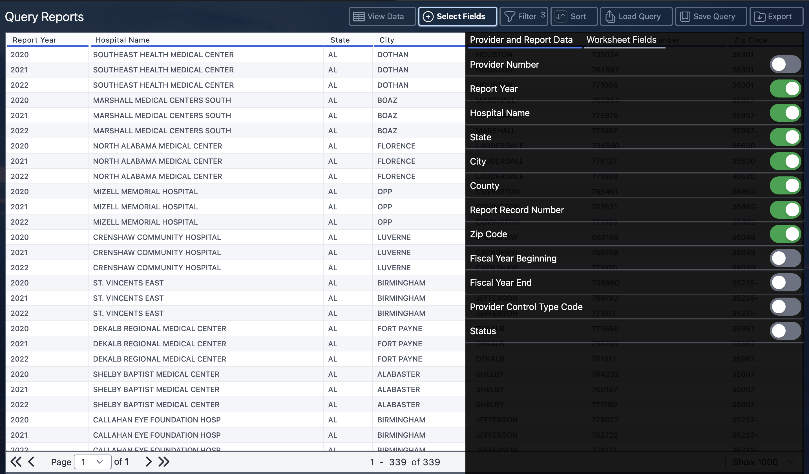The width and height of the screenshot is (809, 474).
Task: Click the Export button label
Action: 779,16
